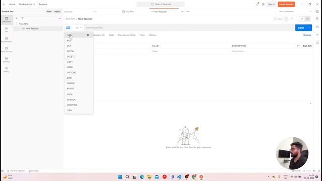
Task: Click the Import button
Action: coord(57,12)
